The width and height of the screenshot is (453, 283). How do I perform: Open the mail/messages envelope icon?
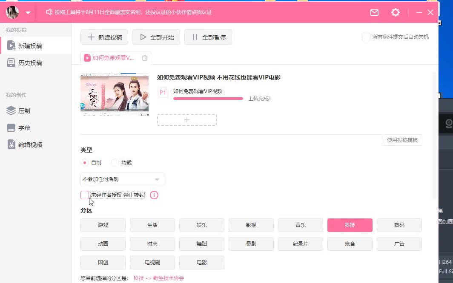pos(374,12)
